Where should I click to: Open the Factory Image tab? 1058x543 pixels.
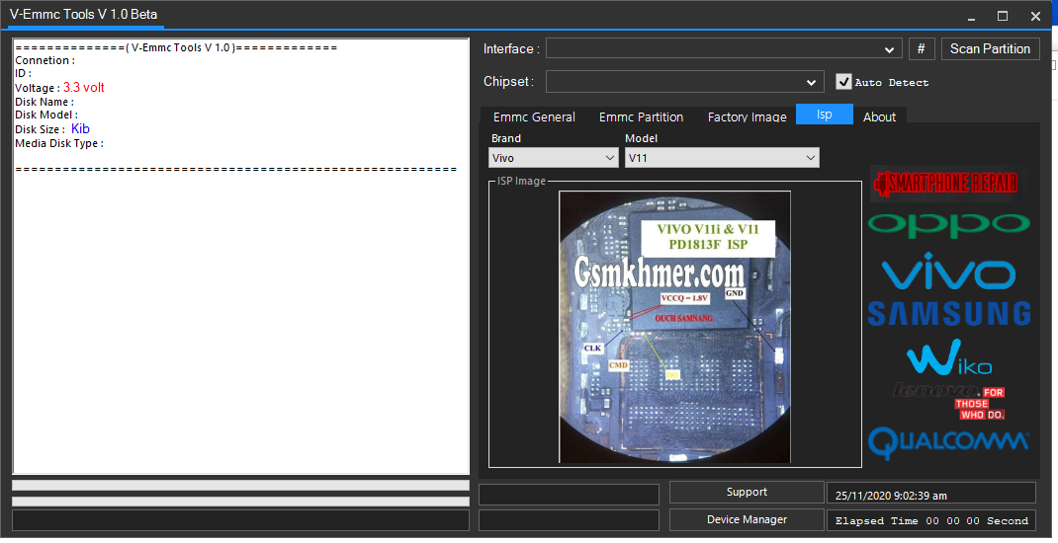coord(747,116)
